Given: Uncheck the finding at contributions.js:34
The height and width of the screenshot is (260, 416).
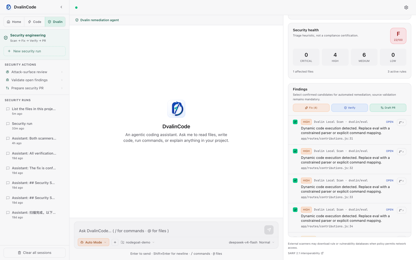Looking at the screenshot, I should [x=295, y=210].
